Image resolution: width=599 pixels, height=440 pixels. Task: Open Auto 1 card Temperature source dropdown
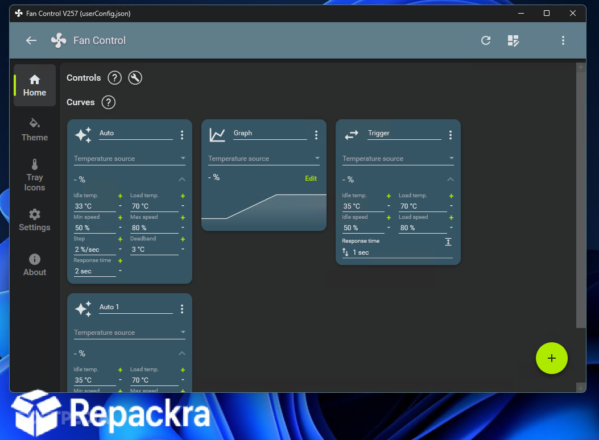tap(130, 333)
